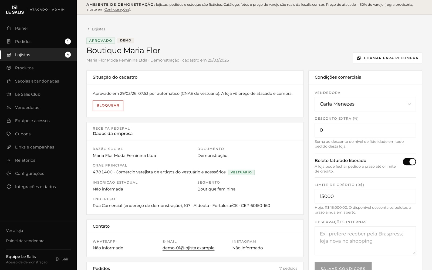Open Painel da vendedora link
The image size is (432, 270).
click(25, 241)
